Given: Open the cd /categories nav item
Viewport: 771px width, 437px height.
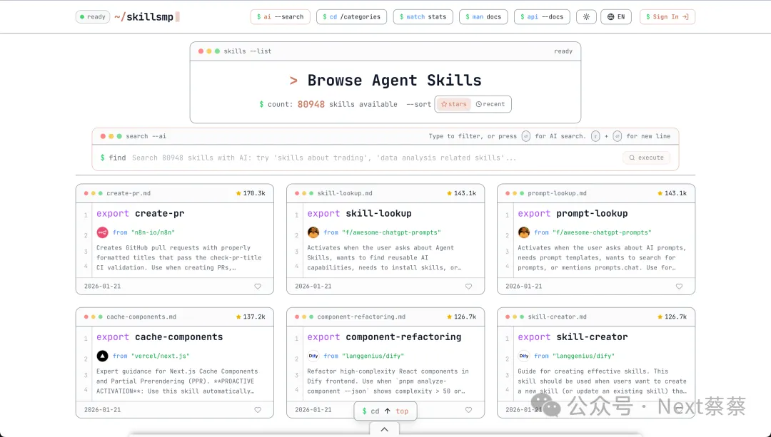Looking at the screenshot, I should click(351, 17).
